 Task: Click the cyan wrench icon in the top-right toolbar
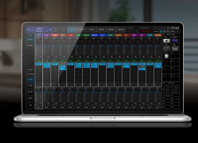click(161, 32)
